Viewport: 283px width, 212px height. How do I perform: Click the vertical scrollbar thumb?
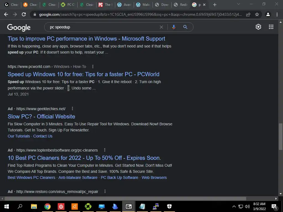point(280,136)
